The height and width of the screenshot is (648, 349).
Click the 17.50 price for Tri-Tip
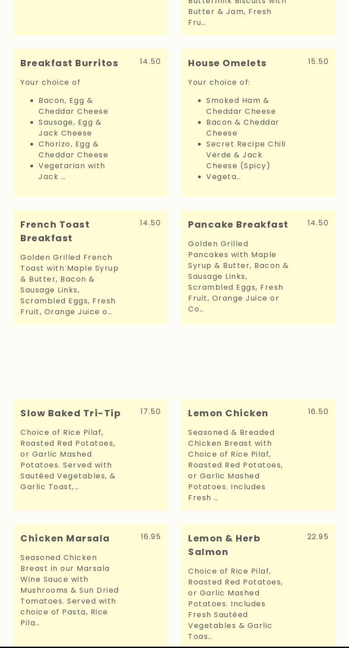pos(150,412)
